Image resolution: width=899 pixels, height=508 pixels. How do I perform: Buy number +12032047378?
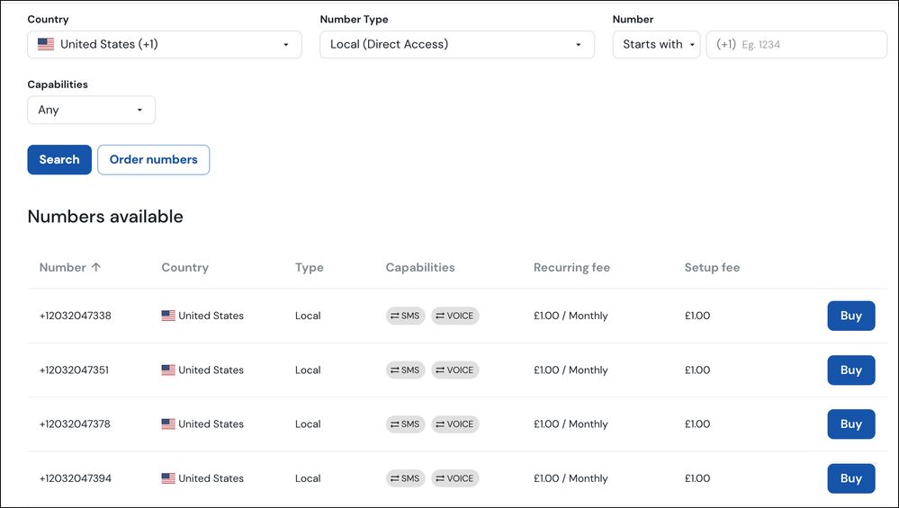coord(850,423)
